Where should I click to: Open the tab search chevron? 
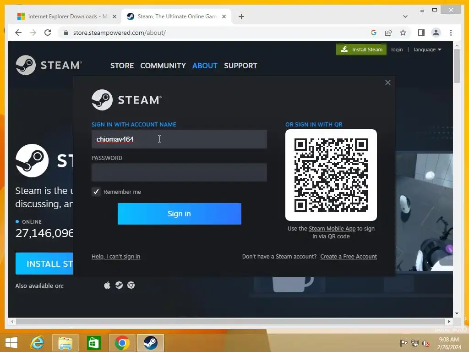tap(405, 16)
